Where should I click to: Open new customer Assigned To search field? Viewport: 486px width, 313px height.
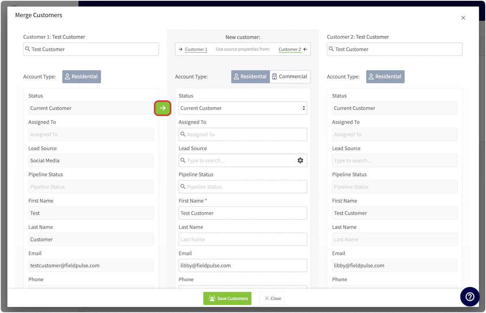[243, 134]
